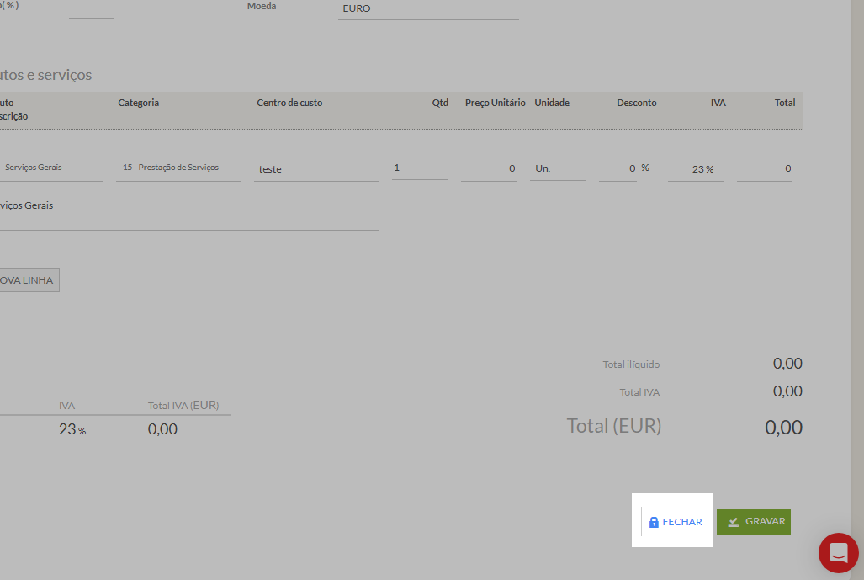
Task: Click the lock icon on Fechar
Action: coord(654,522)
